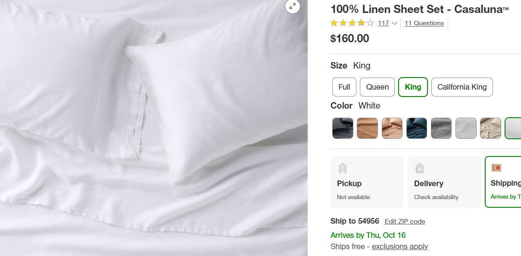
Task: Open the ratings breakdown beside 117
Action: click(395, 23)
